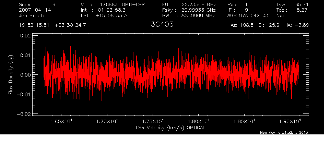Click LSR Velocity (km/s) OPTICAL axis label
This screenshot has height=168, width=330.
coord(171,128)
